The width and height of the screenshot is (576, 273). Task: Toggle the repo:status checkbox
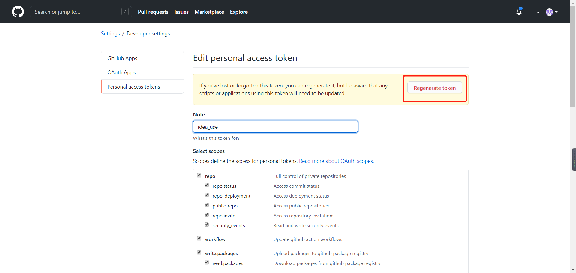[207, 185]
